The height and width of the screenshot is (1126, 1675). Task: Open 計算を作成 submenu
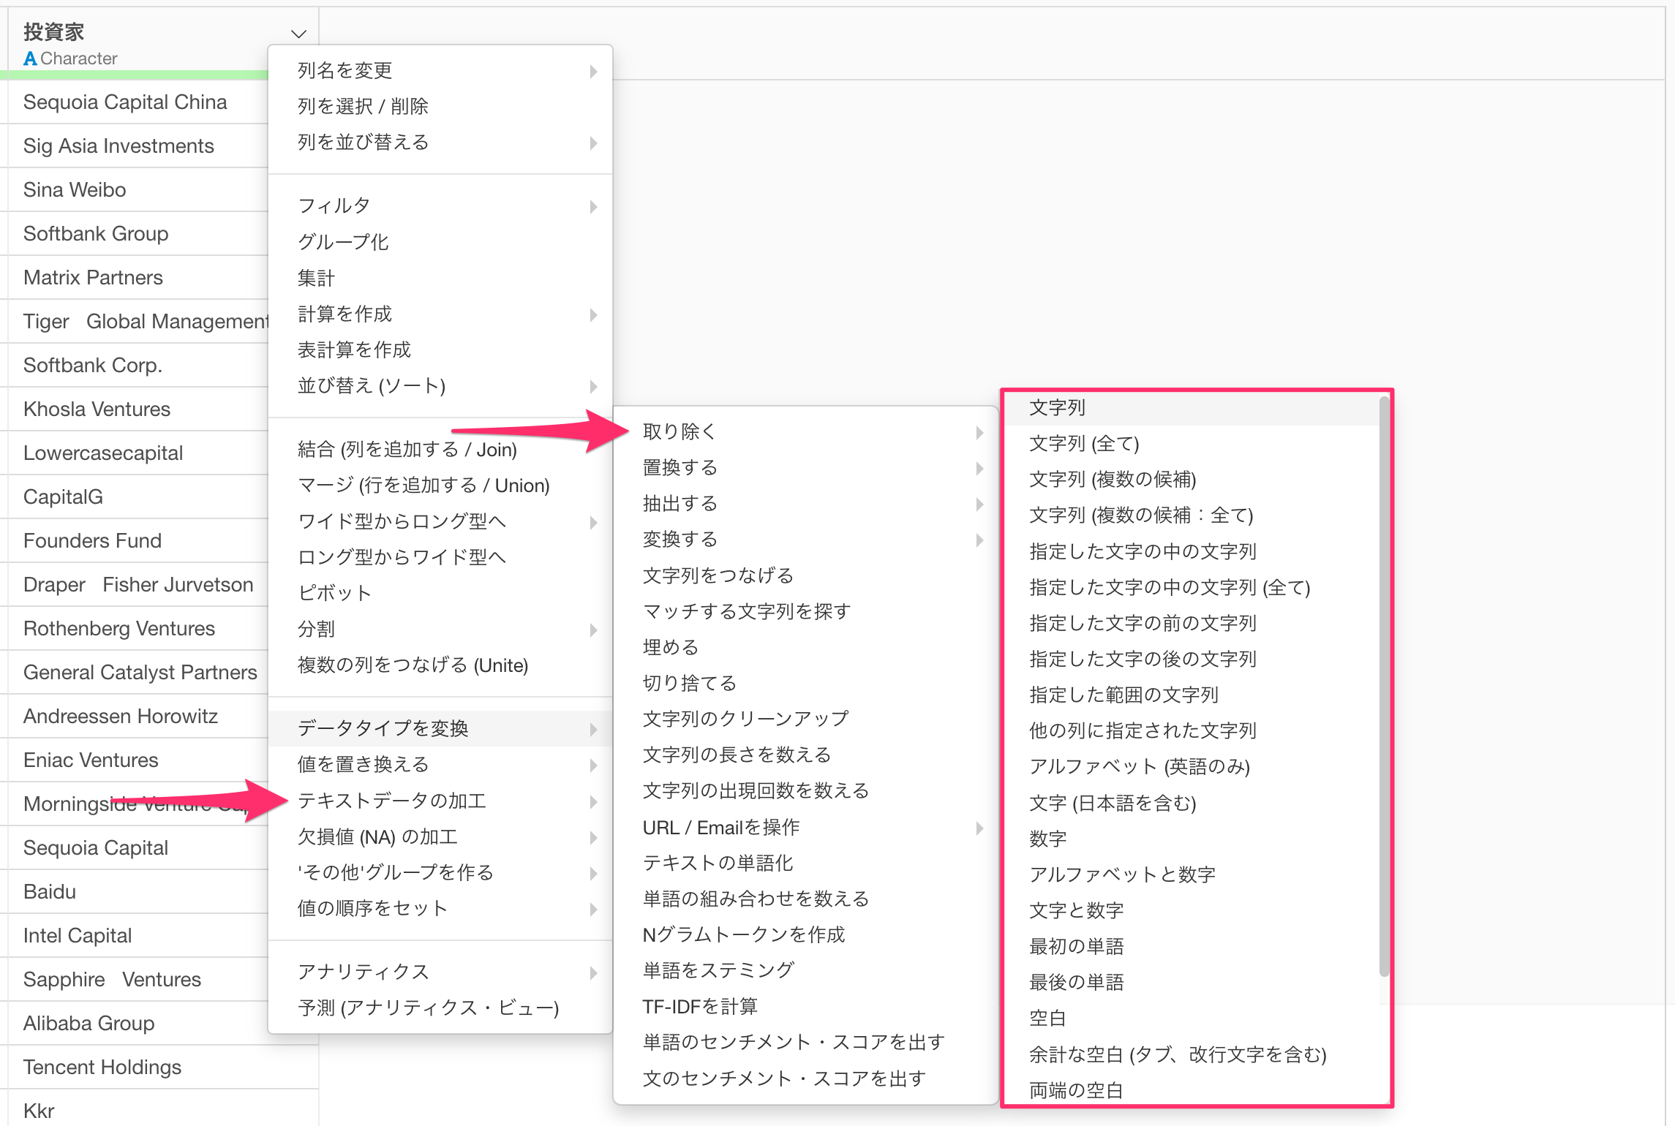440,314
